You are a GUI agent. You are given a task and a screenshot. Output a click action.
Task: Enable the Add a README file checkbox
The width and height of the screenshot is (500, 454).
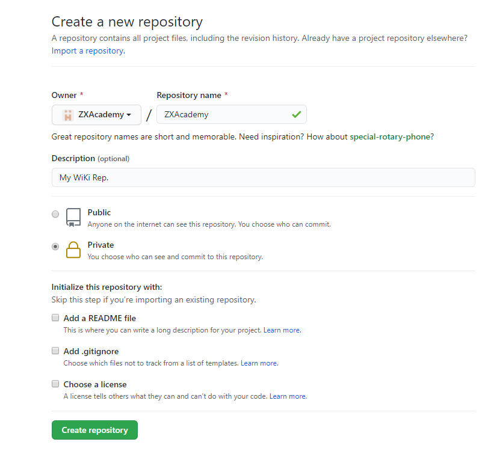55,317
